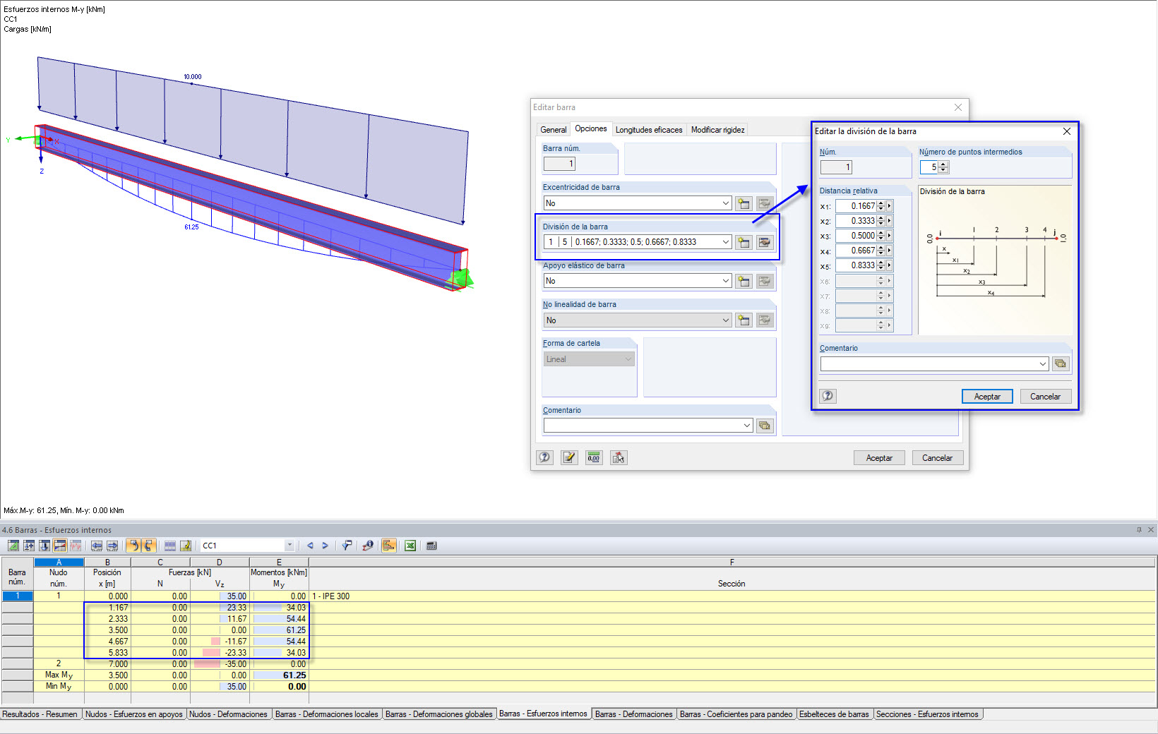Open the Secciones - Esfuerzos internos tab
This screenshot has width=1158, height=734.
[x=928, y=714]
